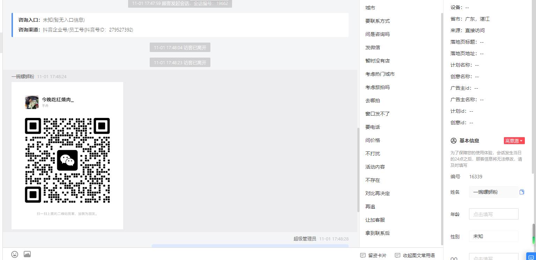The height and width of the screenshot is (260, 536).
Task: Open the 性别 dropdown showing 未知
Action: [x=493, y=236]
